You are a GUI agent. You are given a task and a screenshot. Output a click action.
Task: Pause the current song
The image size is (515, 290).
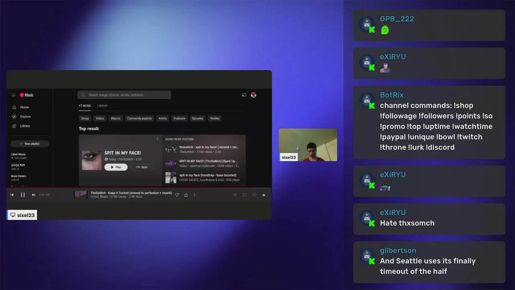click(23, 195)
